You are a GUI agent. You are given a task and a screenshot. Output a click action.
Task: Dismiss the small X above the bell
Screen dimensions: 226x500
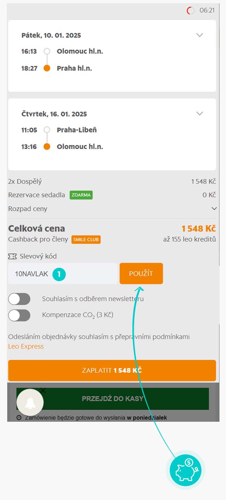click(x=43, y=390)
